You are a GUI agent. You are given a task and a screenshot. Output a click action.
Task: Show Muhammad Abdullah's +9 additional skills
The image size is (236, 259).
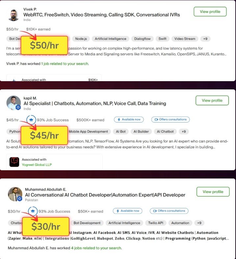(x=199, y=223)
